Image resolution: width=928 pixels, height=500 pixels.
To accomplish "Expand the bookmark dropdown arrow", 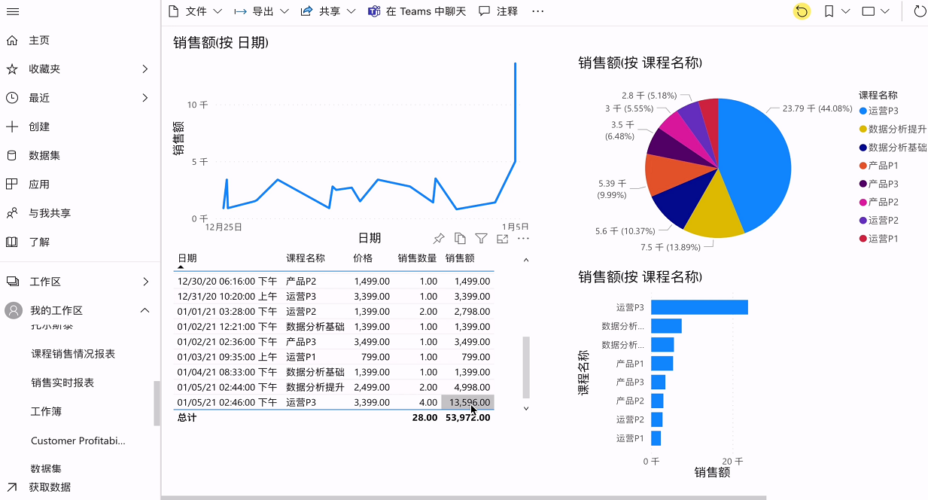I will coord(846,11).
